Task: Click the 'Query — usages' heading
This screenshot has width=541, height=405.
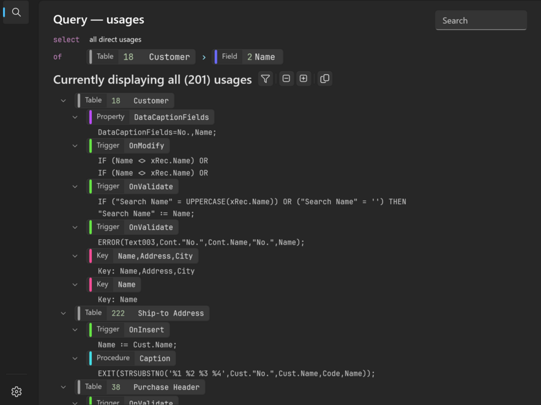Action: click(x=99, y=20)
